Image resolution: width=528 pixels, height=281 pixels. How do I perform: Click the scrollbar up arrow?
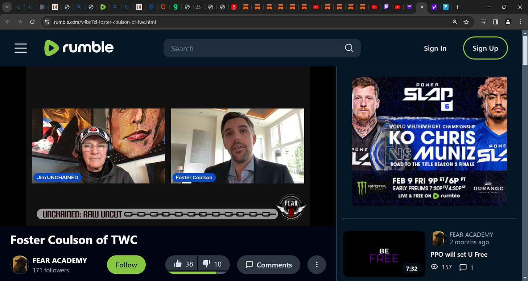(x=525, y=33)
